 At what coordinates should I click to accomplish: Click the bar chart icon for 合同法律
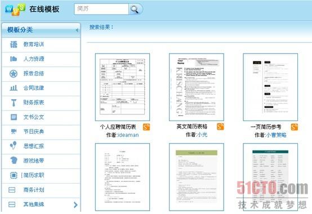tap(14, 88)
